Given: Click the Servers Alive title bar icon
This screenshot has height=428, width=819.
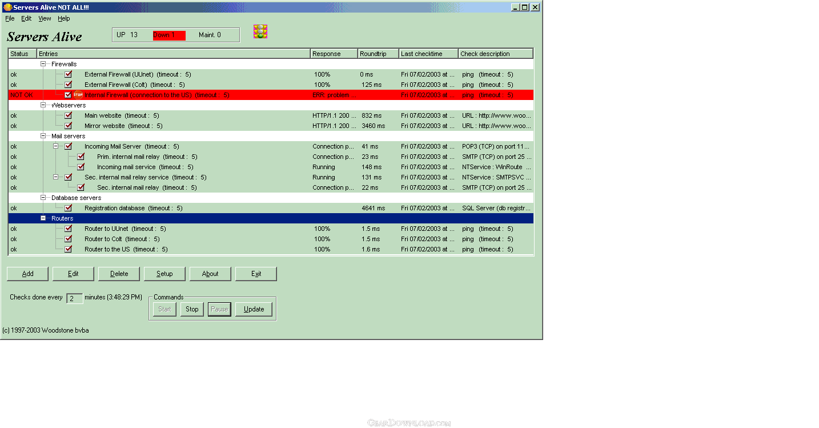Looking at the screenshot, I should point(7,7).
